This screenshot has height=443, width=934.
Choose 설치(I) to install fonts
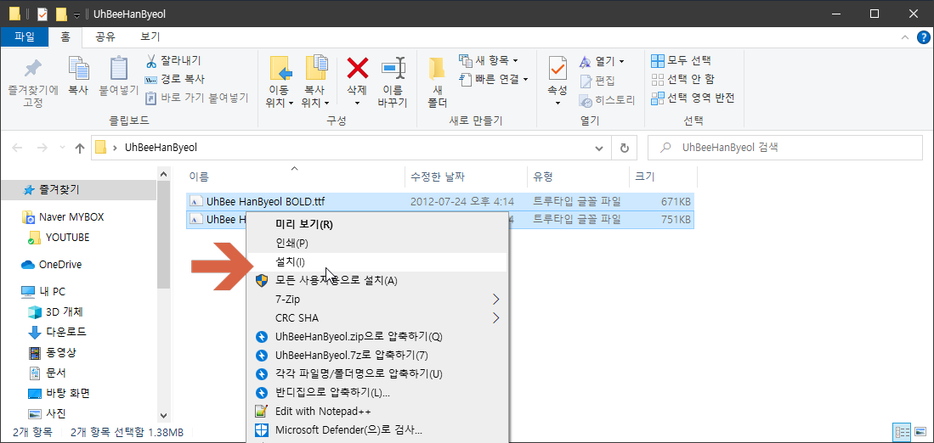[377, 261]
